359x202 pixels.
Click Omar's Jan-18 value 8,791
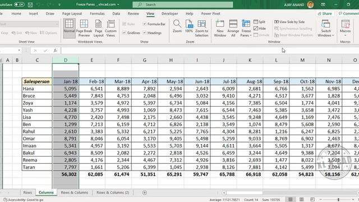pyautogui.click(x=66, y=139)
